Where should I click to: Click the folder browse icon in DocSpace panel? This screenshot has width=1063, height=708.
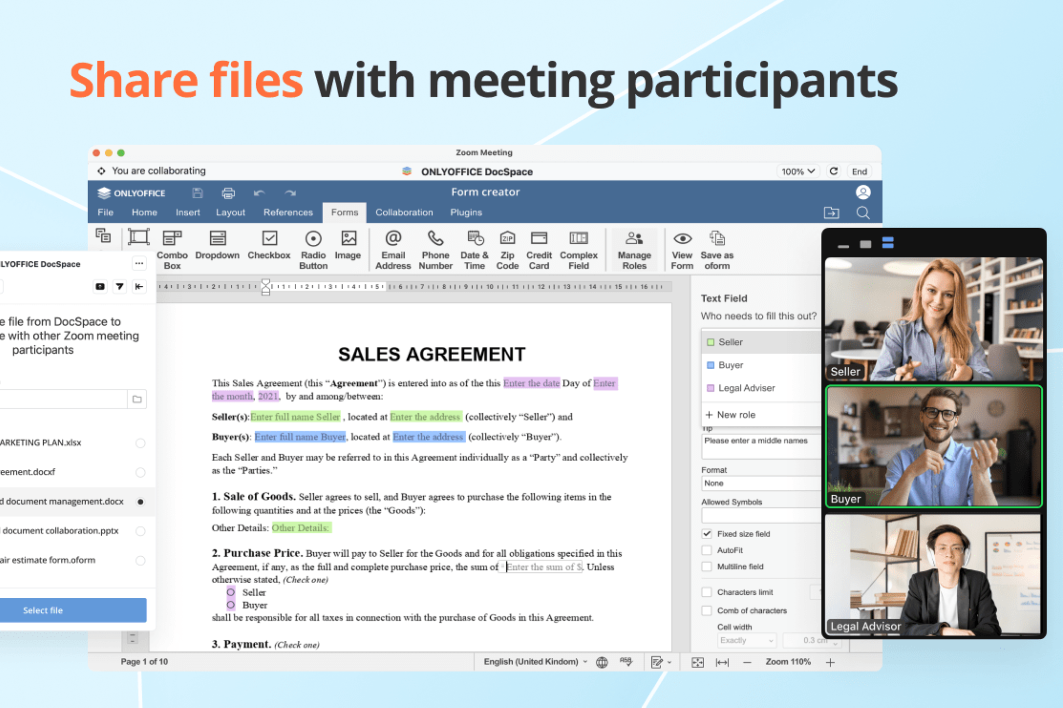(137, 399)
